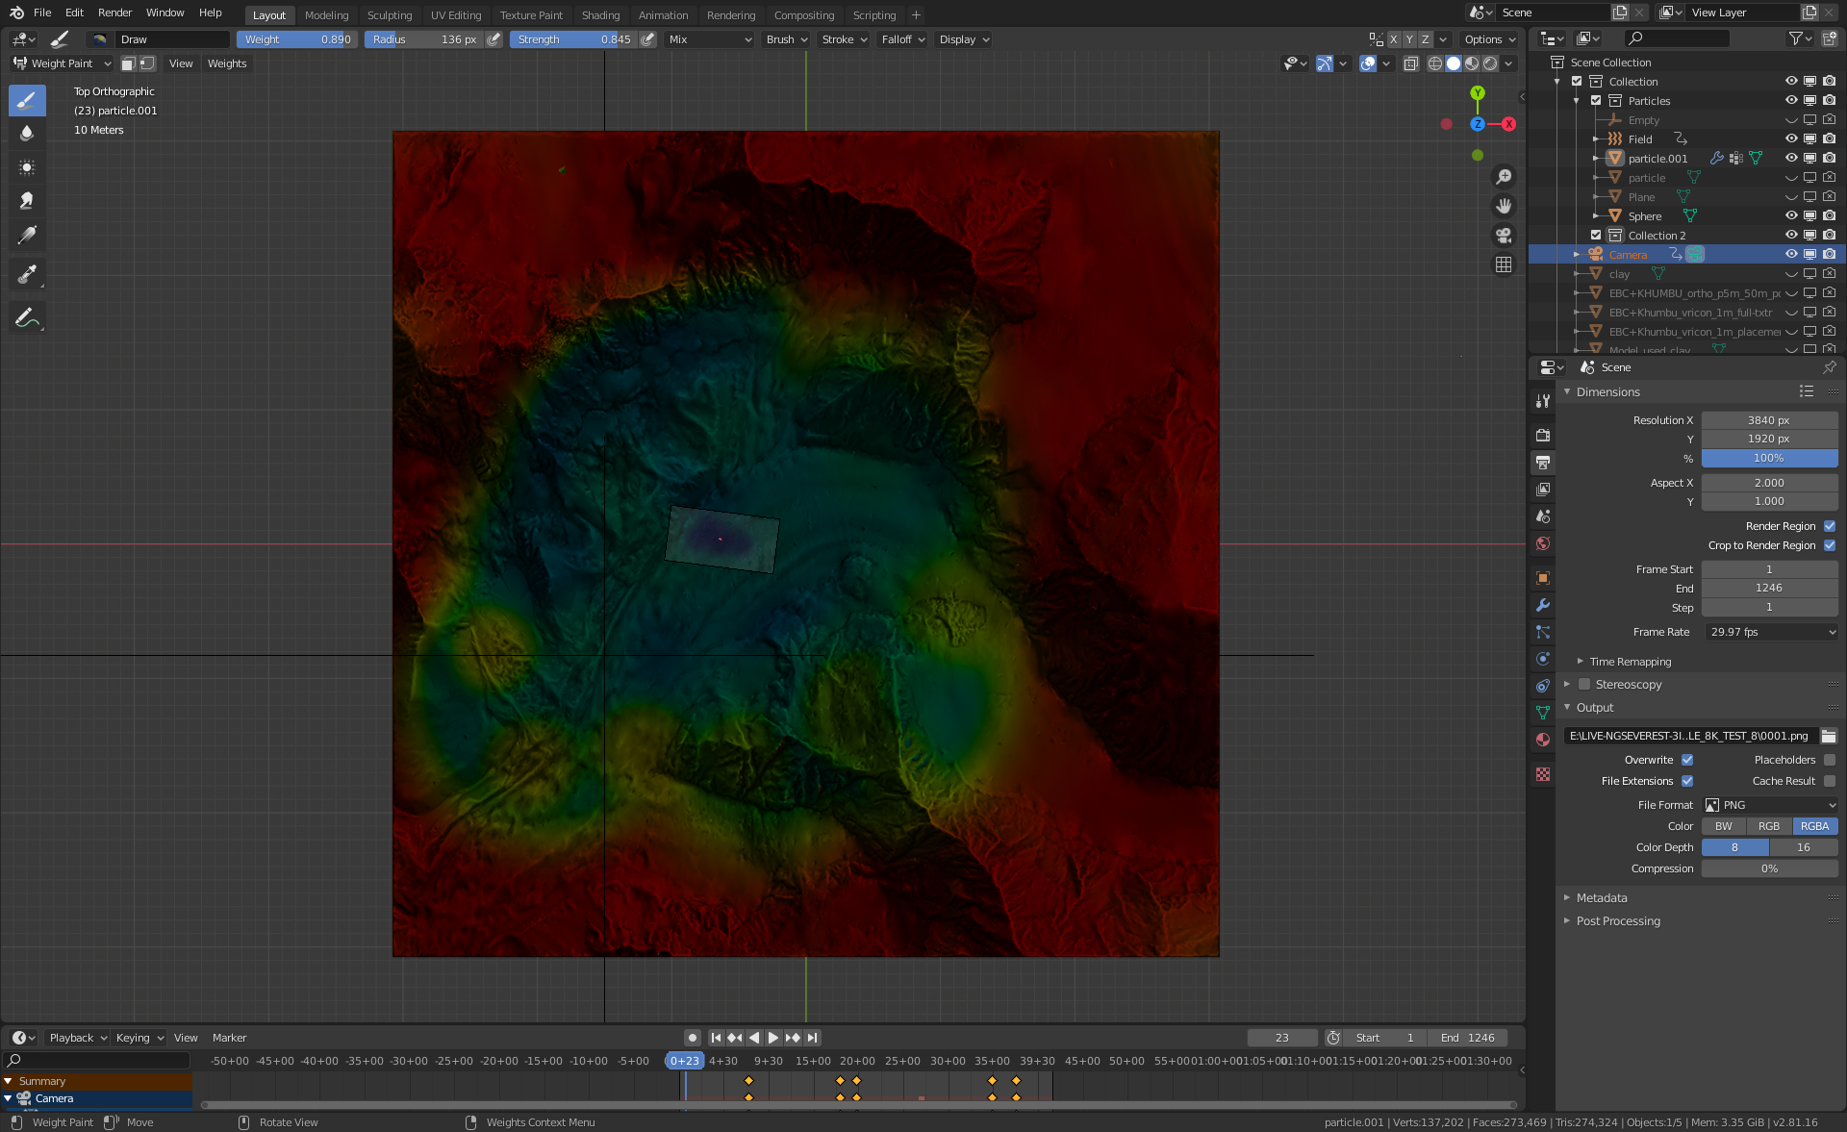Switch to material preview viewport shading
This screenshot has height=1132, width=1847.
(x=1472, y=63)
